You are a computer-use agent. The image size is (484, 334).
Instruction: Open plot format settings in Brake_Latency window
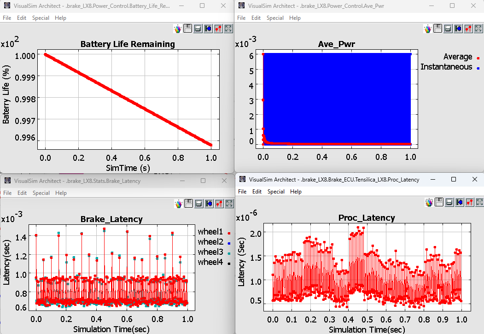[x=218, y=204]
